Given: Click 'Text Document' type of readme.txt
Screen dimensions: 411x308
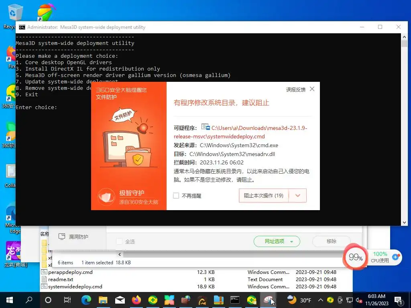Looking at the screenshot, I should tap(265, 280).
